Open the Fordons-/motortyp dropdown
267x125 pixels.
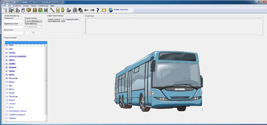coord(33,21)
